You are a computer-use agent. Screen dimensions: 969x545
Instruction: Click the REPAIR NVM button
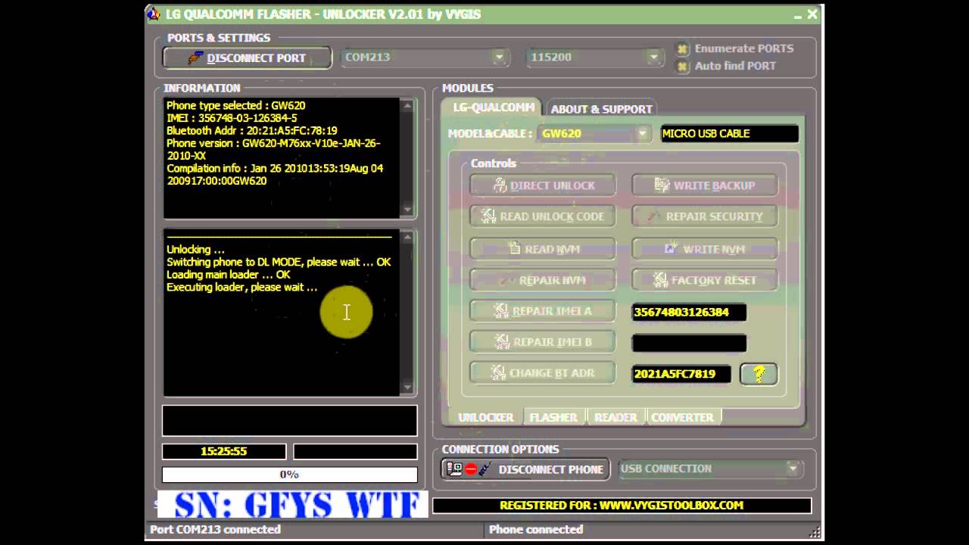click(543, 280)
